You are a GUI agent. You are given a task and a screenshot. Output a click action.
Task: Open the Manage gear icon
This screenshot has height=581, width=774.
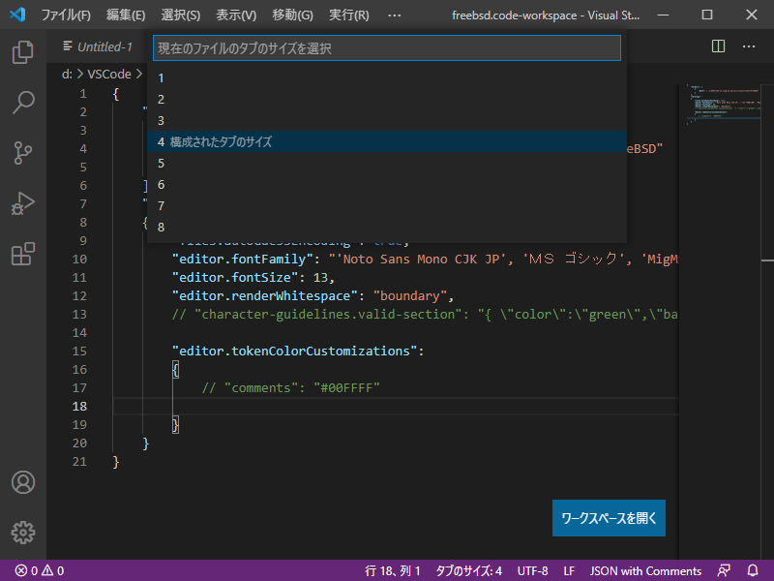(23, 532)
